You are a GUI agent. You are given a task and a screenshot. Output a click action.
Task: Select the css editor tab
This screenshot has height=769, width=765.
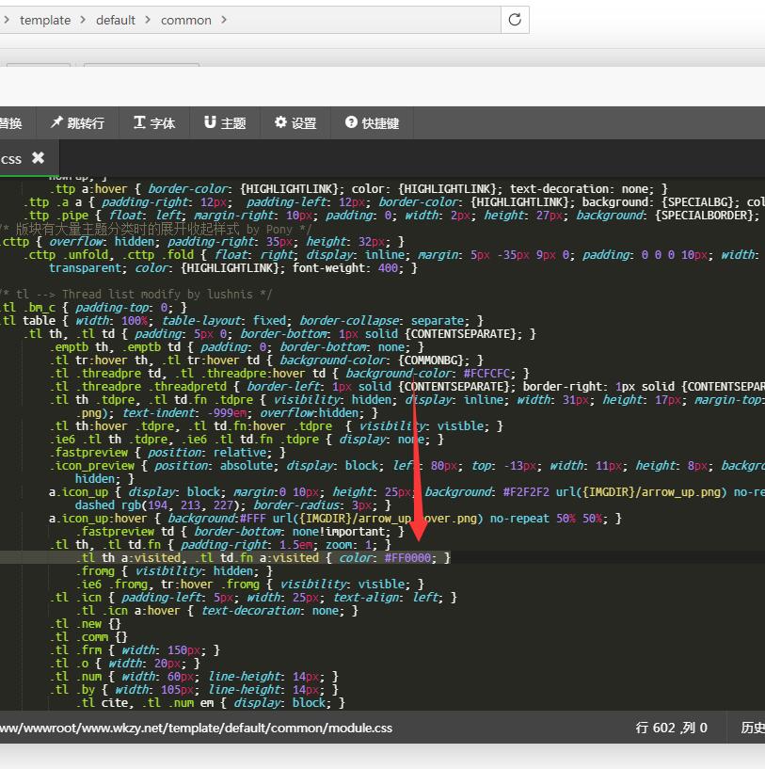coord(10,159)
